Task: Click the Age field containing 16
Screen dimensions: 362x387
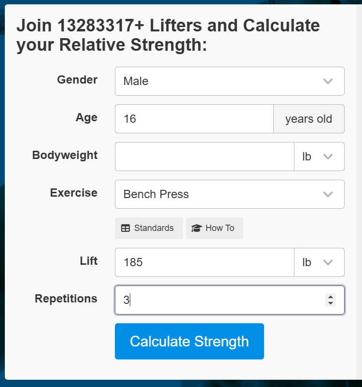Action: coord(194,119)
